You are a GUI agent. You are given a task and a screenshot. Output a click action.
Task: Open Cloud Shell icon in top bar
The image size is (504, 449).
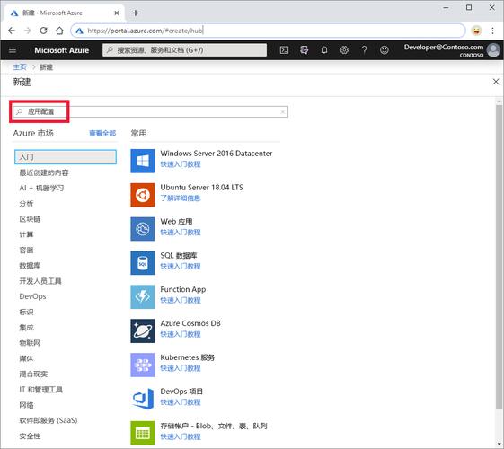click(x=284, y=50)
